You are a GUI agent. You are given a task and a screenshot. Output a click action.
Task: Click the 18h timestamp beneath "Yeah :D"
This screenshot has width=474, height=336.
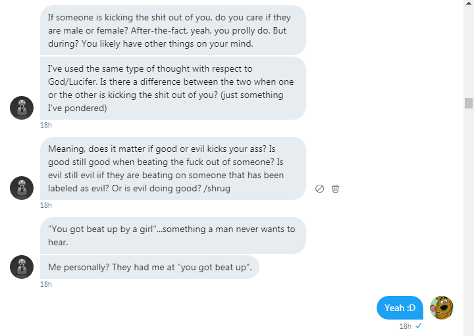[406, 326]
